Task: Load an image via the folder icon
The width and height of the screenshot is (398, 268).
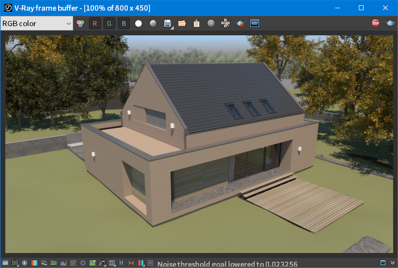Action: click(x=182, y=24)
